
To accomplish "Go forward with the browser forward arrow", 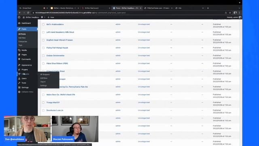I will [24, 13].
